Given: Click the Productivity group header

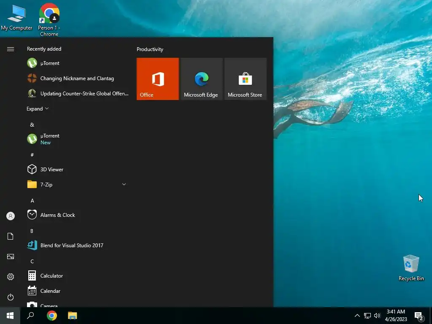Looking at the screenshot, I should (x=150, y=49).
